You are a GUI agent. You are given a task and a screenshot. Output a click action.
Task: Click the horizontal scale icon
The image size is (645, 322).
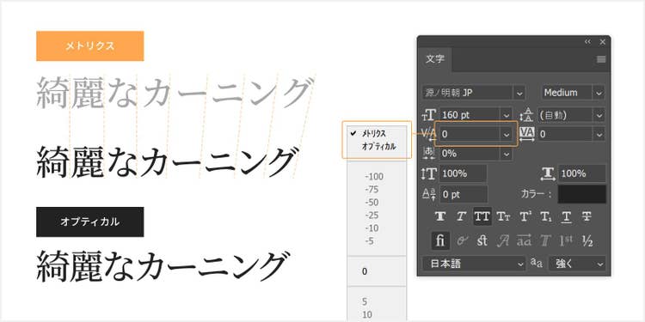[x=548, y=173]
